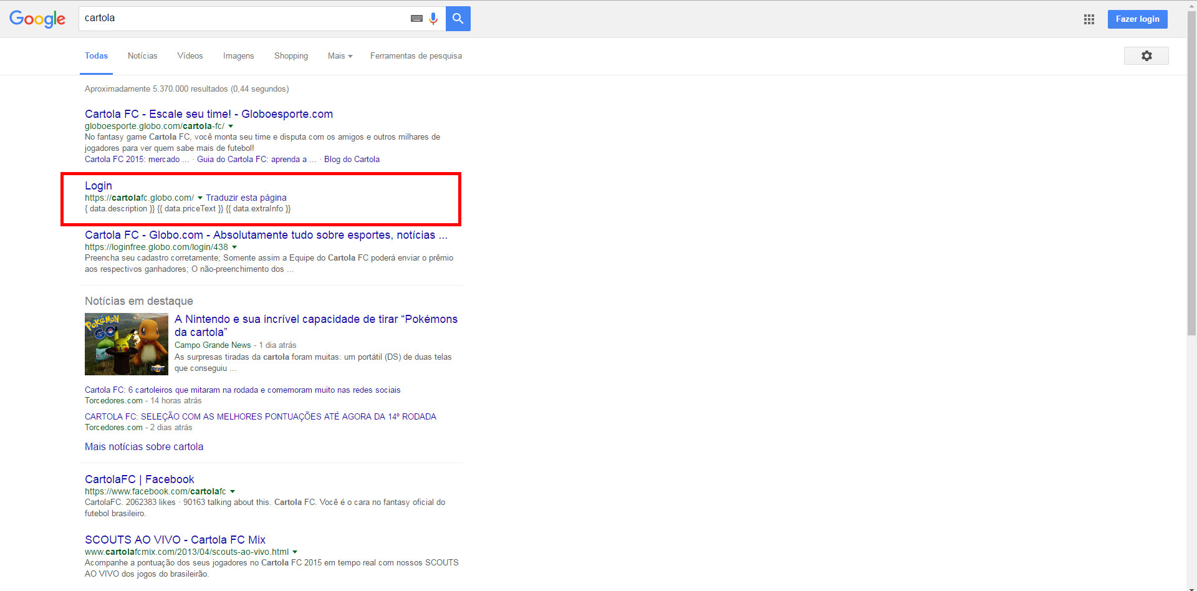Open settings gear menu

(x=1147, y=55)
